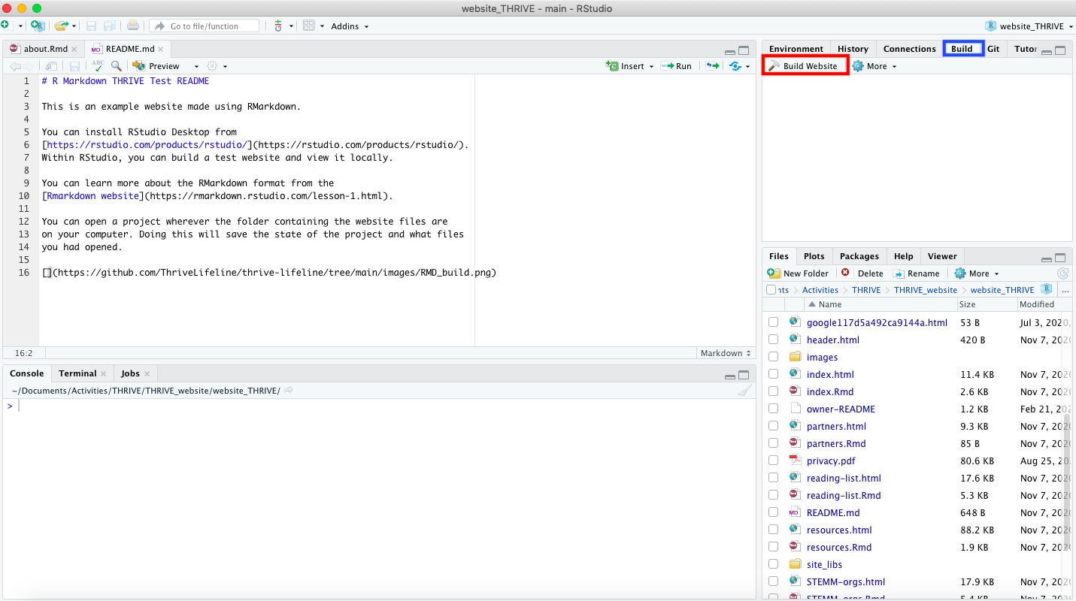Close the about.Rmd tab
The width and height of the screenshot is (1076, 601).
point(74,49)
